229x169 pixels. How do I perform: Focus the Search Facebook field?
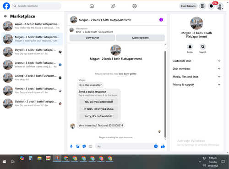click(37, 6)
